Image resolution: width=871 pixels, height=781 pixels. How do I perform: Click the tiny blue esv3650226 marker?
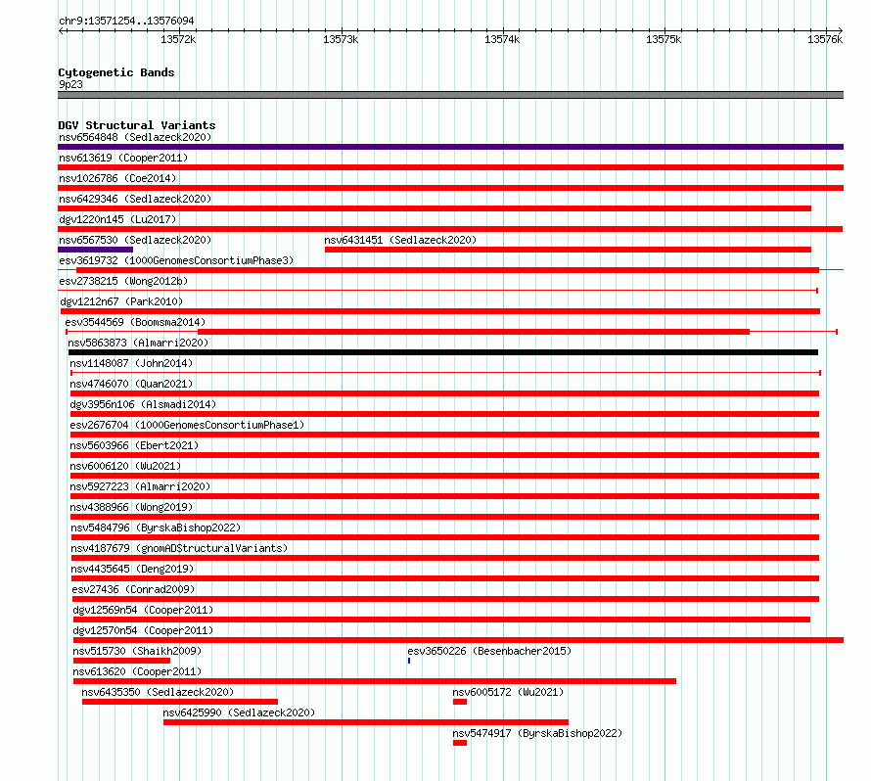(409, 661)
